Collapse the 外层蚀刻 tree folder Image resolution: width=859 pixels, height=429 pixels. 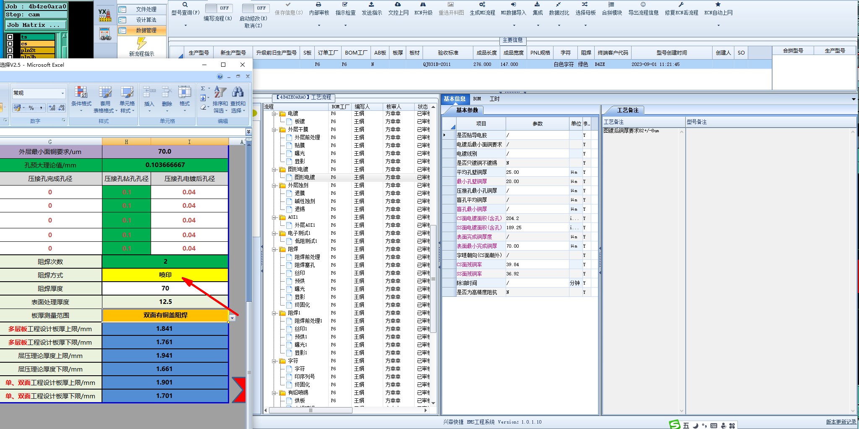click(274, 186)
